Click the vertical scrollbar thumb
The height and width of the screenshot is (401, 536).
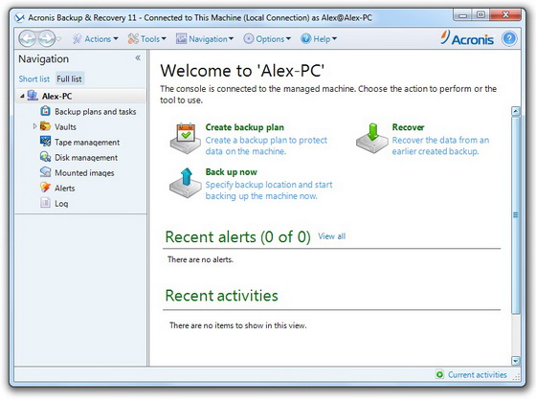(516, 215)
